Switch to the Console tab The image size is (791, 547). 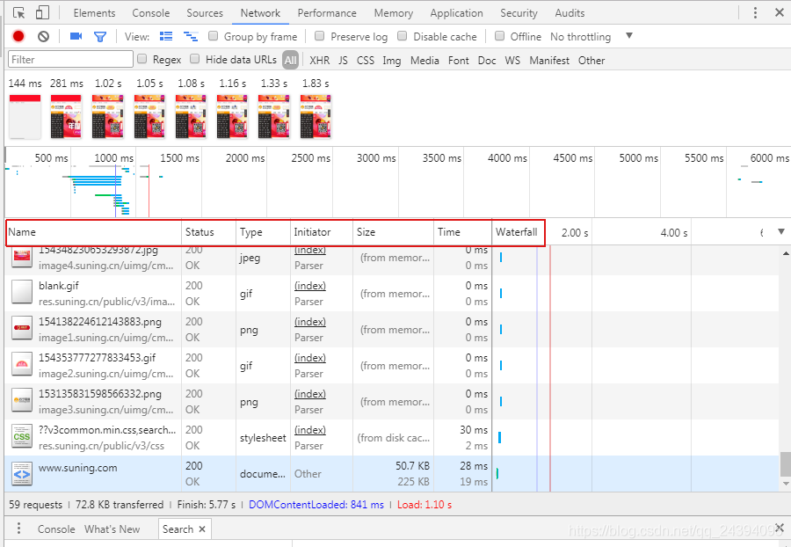point(151,13)
